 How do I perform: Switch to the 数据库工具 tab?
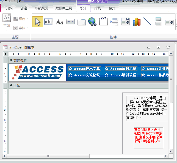point(64,8)
